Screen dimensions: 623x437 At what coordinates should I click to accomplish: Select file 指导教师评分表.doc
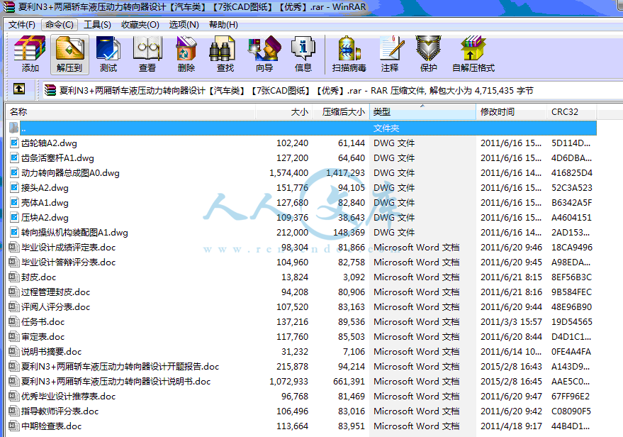tap(60, 411)
